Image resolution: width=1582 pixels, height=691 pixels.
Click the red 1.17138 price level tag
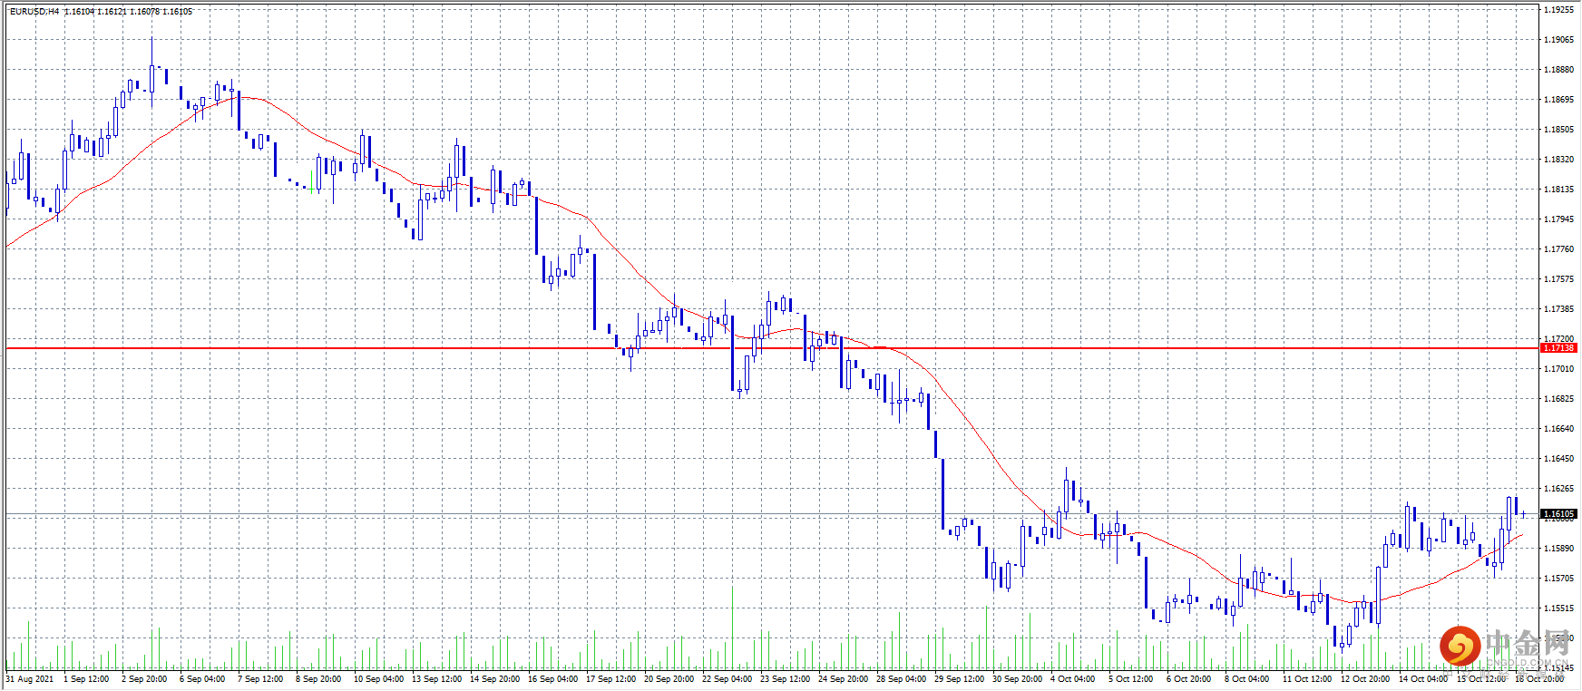(1559, 348)
